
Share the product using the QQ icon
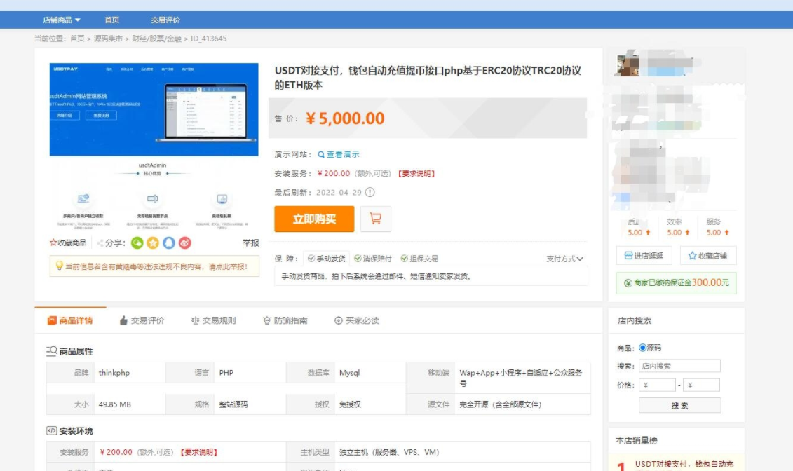[x=168, y=242]
